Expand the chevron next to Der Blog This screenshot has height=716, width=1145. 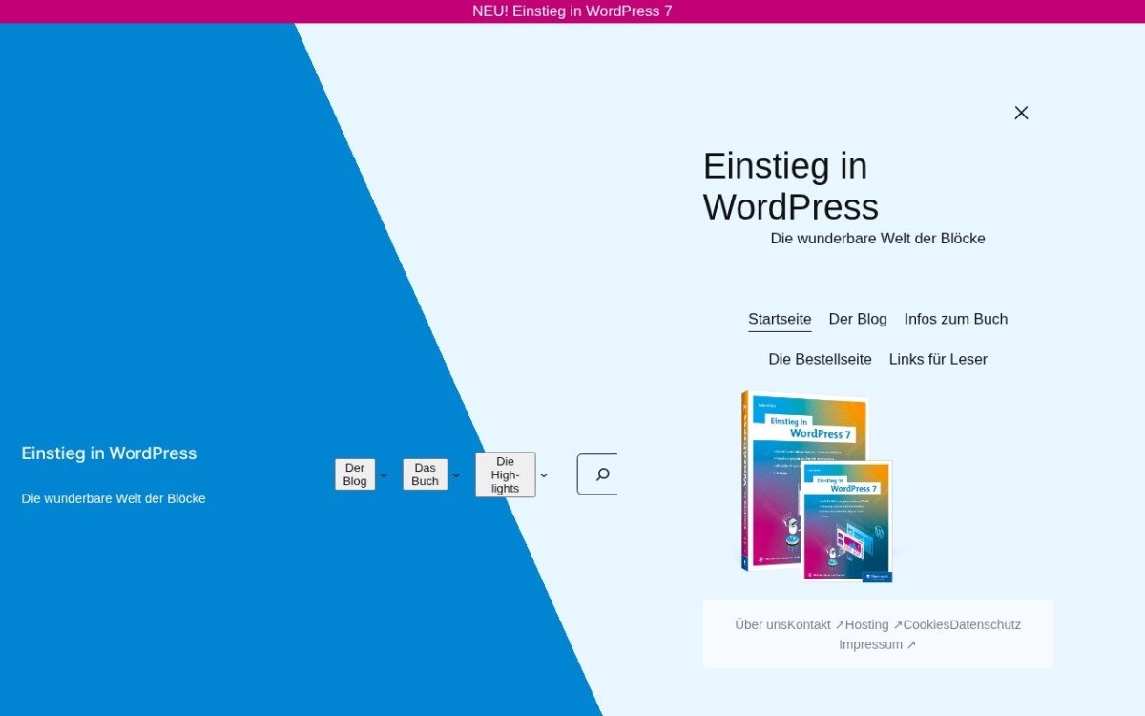pyautogui.click(x=384, y=474)
